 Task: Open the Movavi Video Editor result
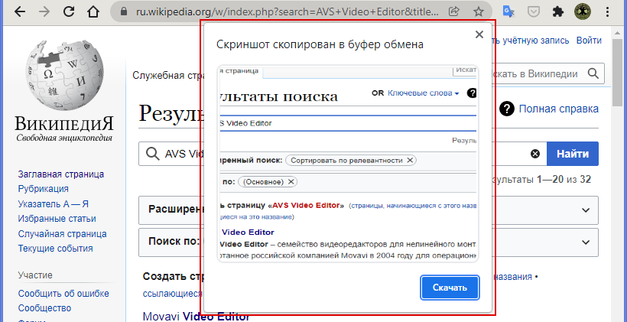197,317
